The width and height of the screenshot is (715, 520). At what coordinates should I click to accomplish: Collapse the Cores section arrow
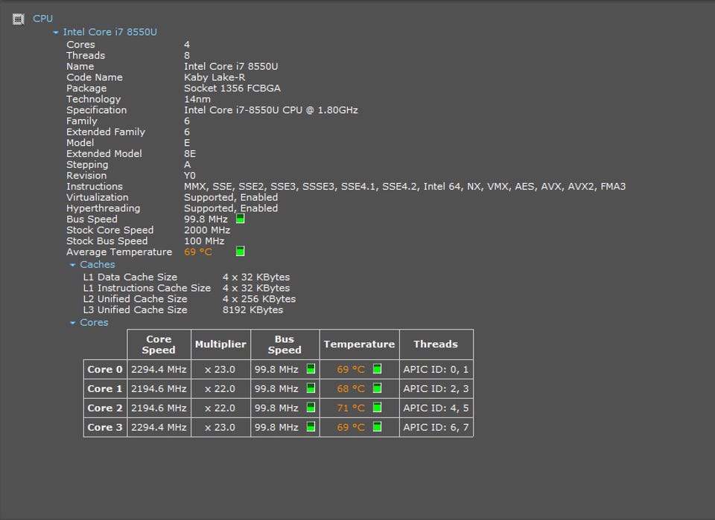click(x=73, y=323)
